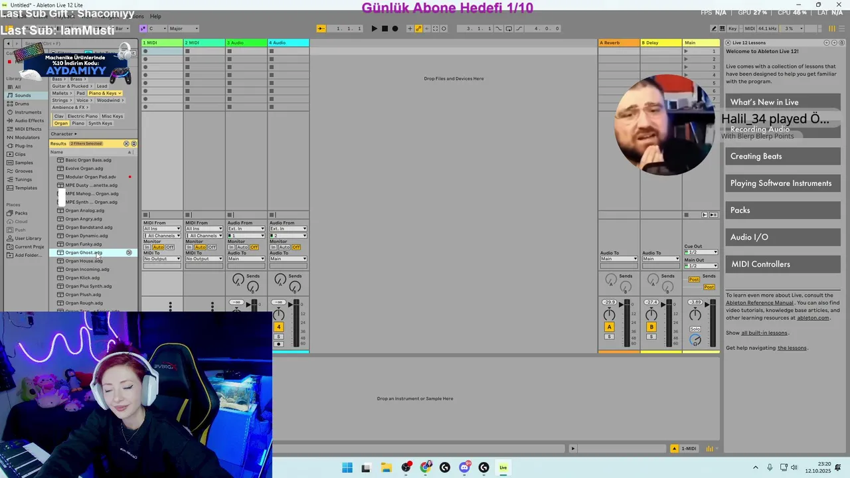Screen dimensions: 850x478
Task: Open the Playing Software Instruments lesson
Action: click(783, 183)
